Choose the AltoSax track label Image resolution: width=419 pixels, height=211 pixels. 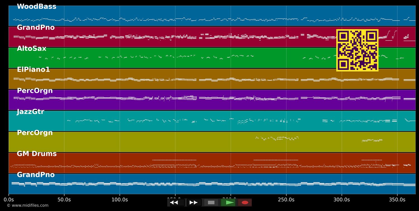point(32,49)
